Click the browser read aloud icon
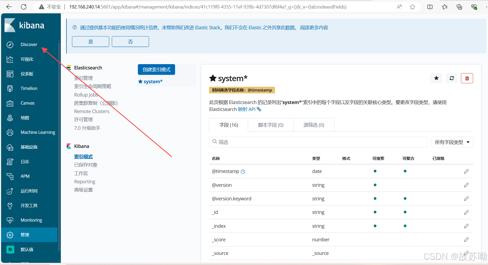This screenshot has height=265, width=488. 399,7
